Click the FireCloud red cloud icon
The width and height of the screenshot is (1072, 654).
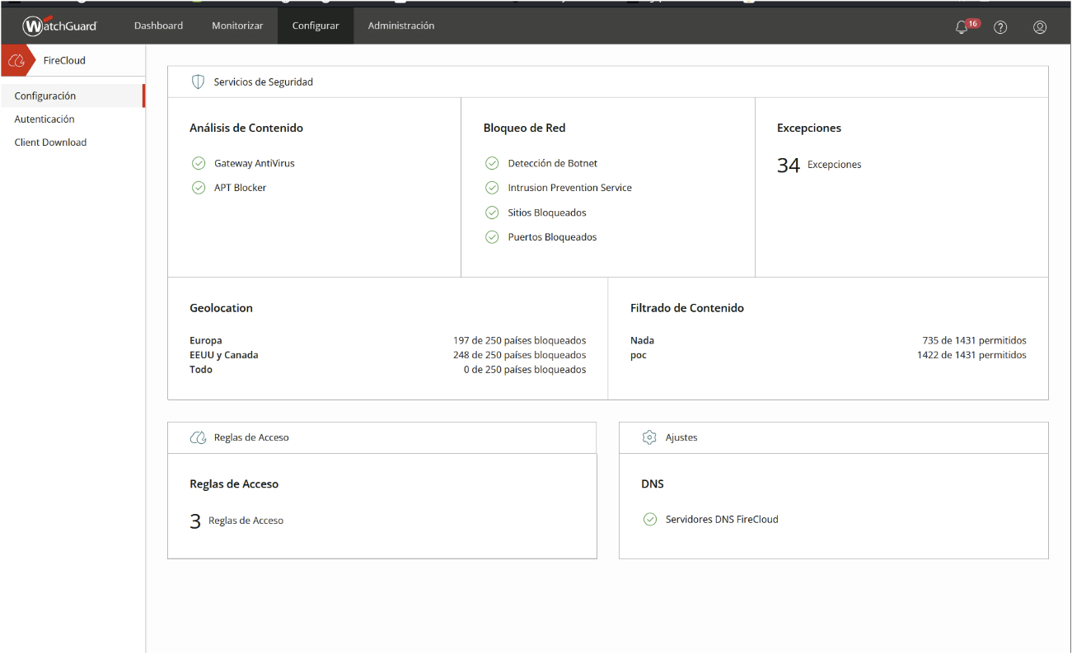pyautogui.click(x=16, y=60)
